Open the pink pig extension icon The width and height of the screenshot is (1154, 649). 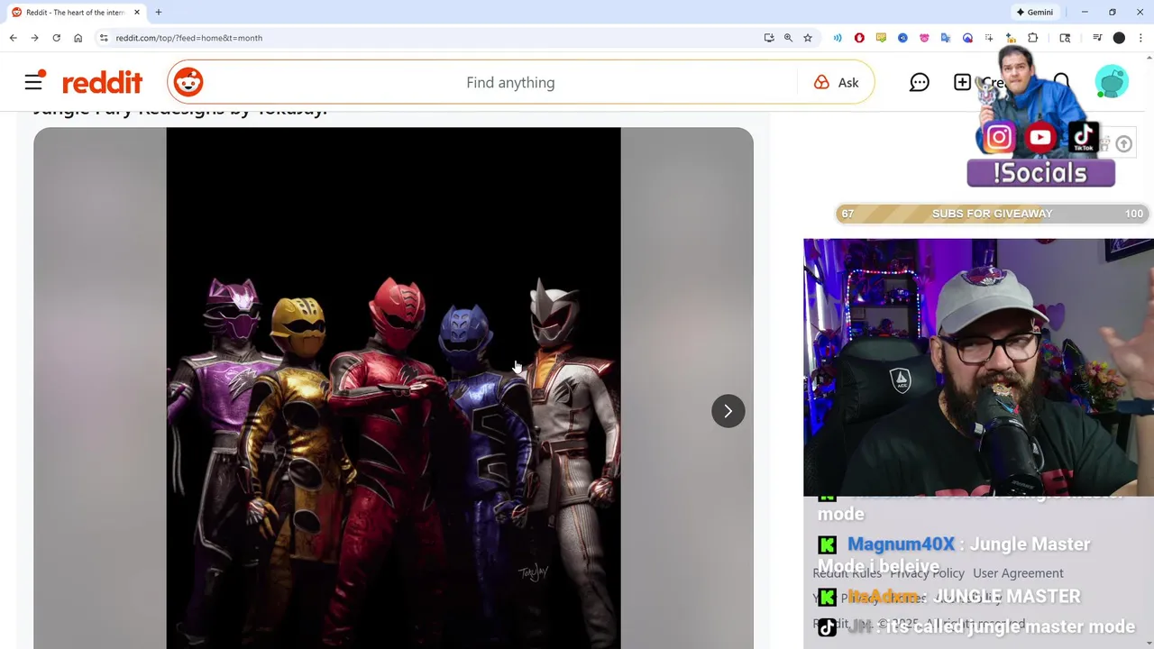click(924, 38)
